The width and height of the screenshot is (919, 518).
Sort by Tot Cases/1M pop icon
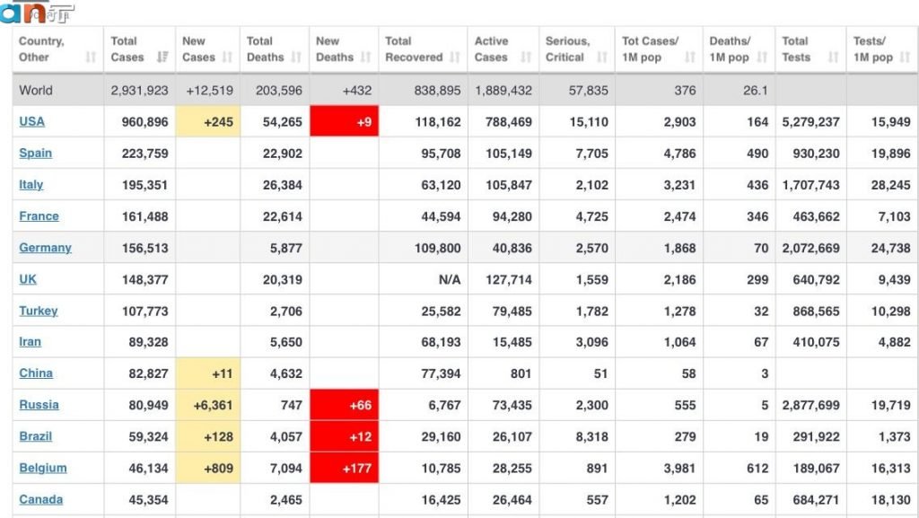point(689,57)
